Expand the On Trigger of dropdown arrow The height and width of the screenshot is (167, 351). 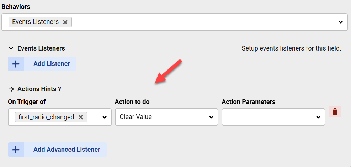105,117
